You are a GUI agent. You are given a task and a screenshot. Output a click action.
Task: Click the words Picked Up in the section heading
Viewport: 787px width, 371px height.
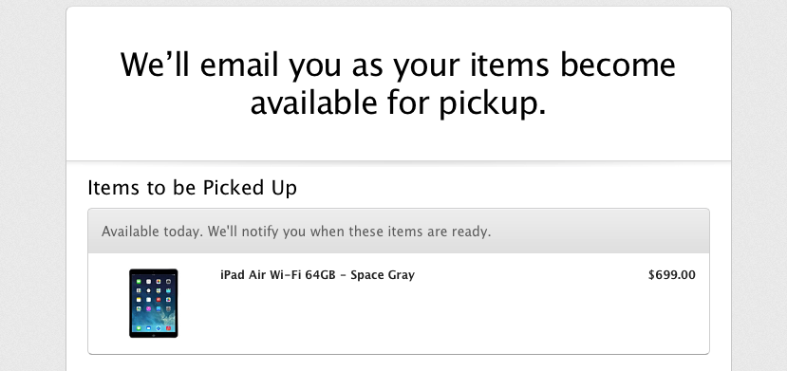point(250,188)
